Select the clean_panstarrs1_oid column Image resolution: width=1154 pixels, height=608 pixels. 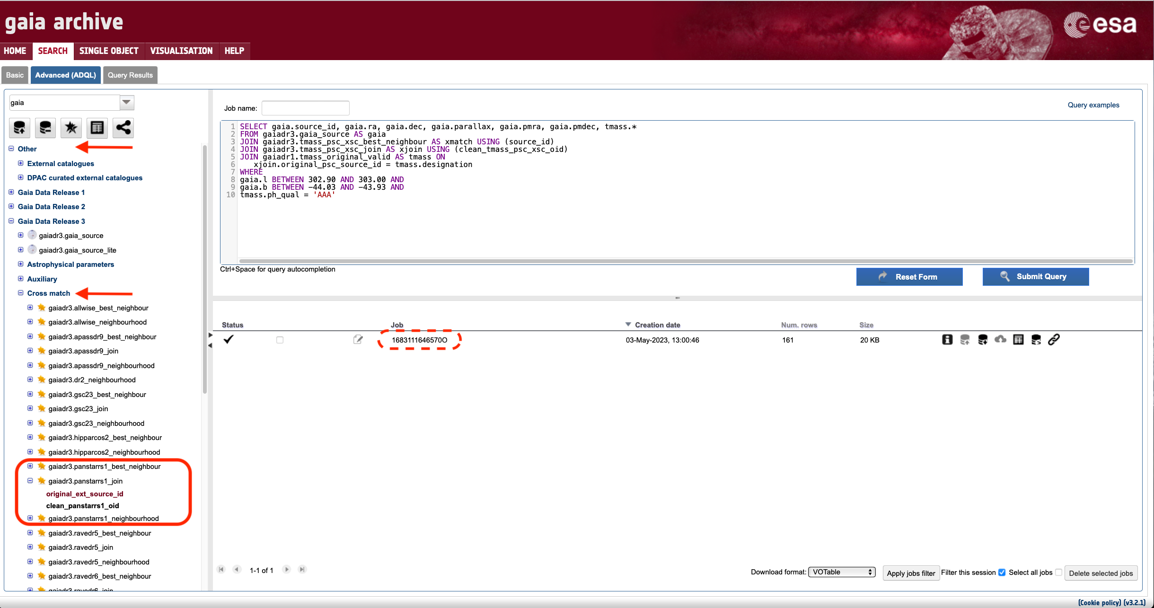click(x=83, y=505)
